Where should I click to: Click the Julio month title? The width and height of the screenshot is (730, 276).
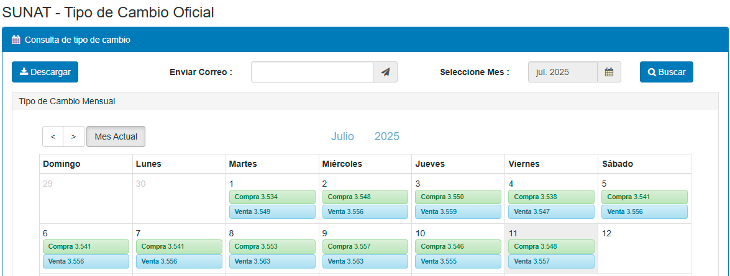tap(342, 136)
